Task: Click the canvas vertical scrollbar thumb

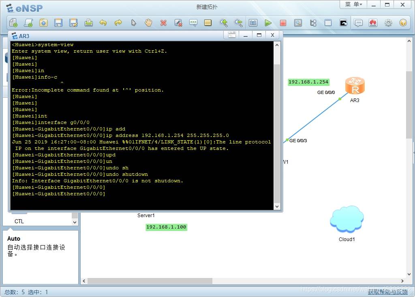Action: 409,105
